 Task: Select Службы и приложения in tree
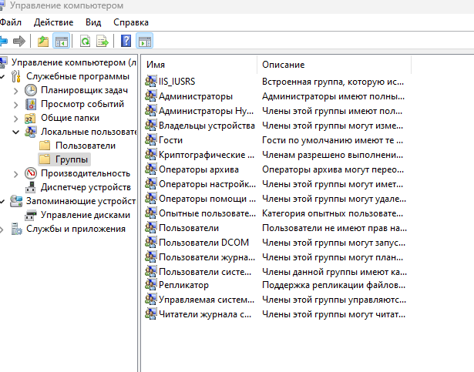[76, 229]
